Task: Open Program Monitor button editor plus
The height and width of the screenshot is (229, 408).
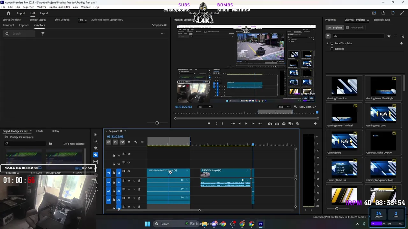Action: tap(315, 123)
